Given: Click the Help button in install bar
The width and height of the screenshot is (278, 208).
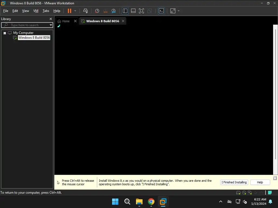Looking at the screenshot, I should [x=260, y=182].
